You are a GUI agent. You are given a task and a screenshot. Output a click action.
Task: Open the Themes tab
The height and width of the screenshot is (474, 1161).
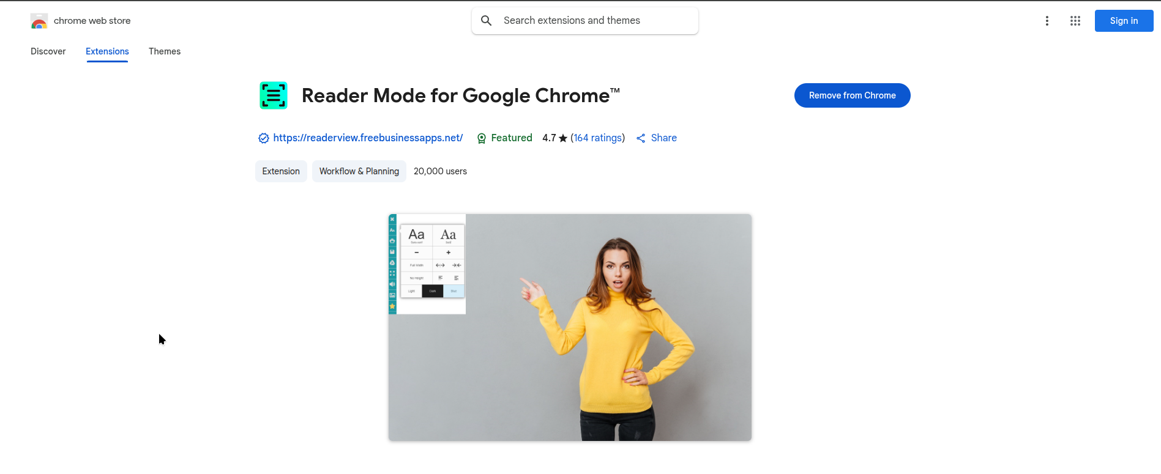(x=165, y=51)
